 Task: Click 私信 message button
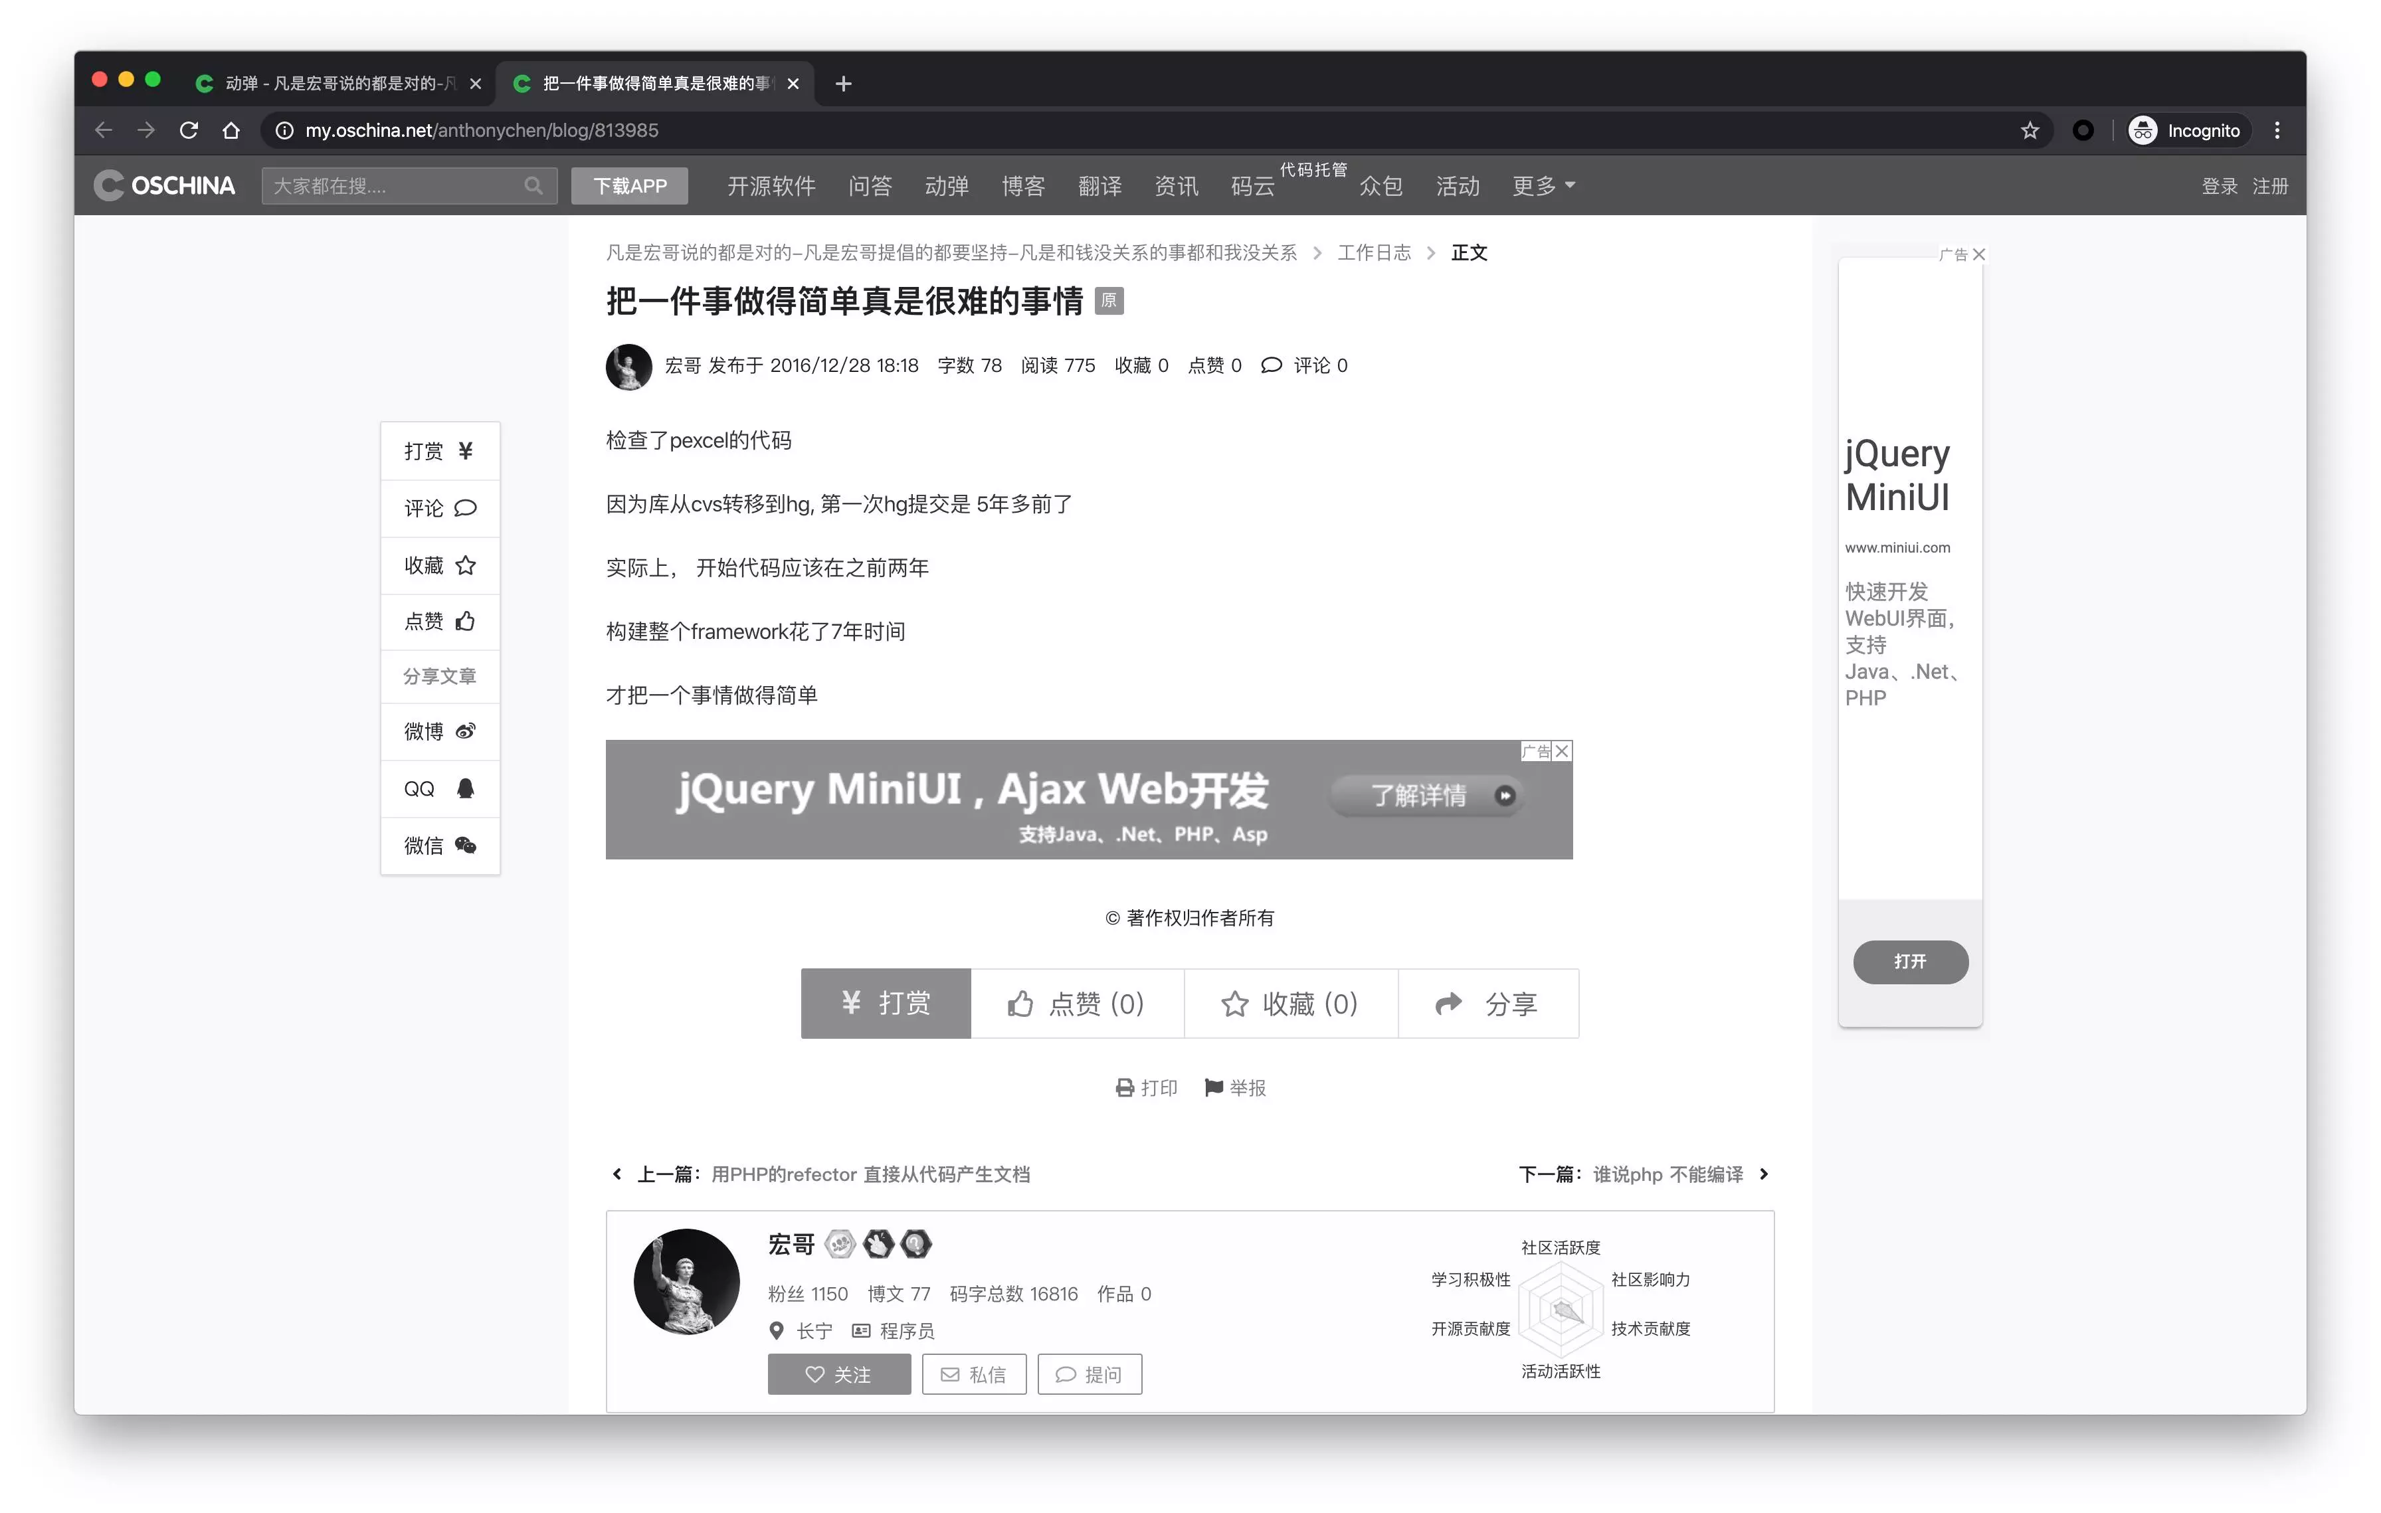[x=974, y=1374]
